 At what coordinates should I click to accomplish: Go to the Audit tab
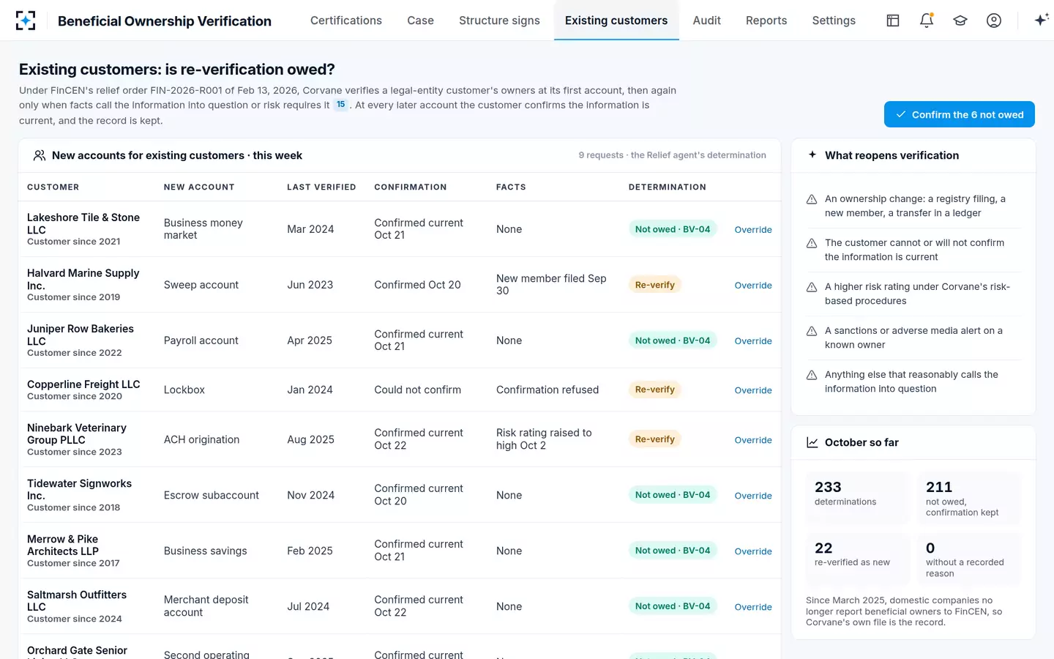point(707,21)
